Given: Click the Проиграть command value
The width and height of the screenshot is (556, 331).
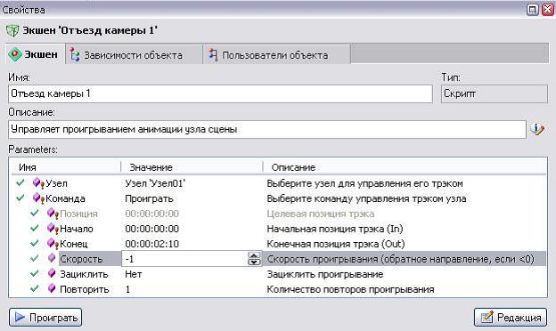Looking at the screenshot, I should [x=149, y=198].
